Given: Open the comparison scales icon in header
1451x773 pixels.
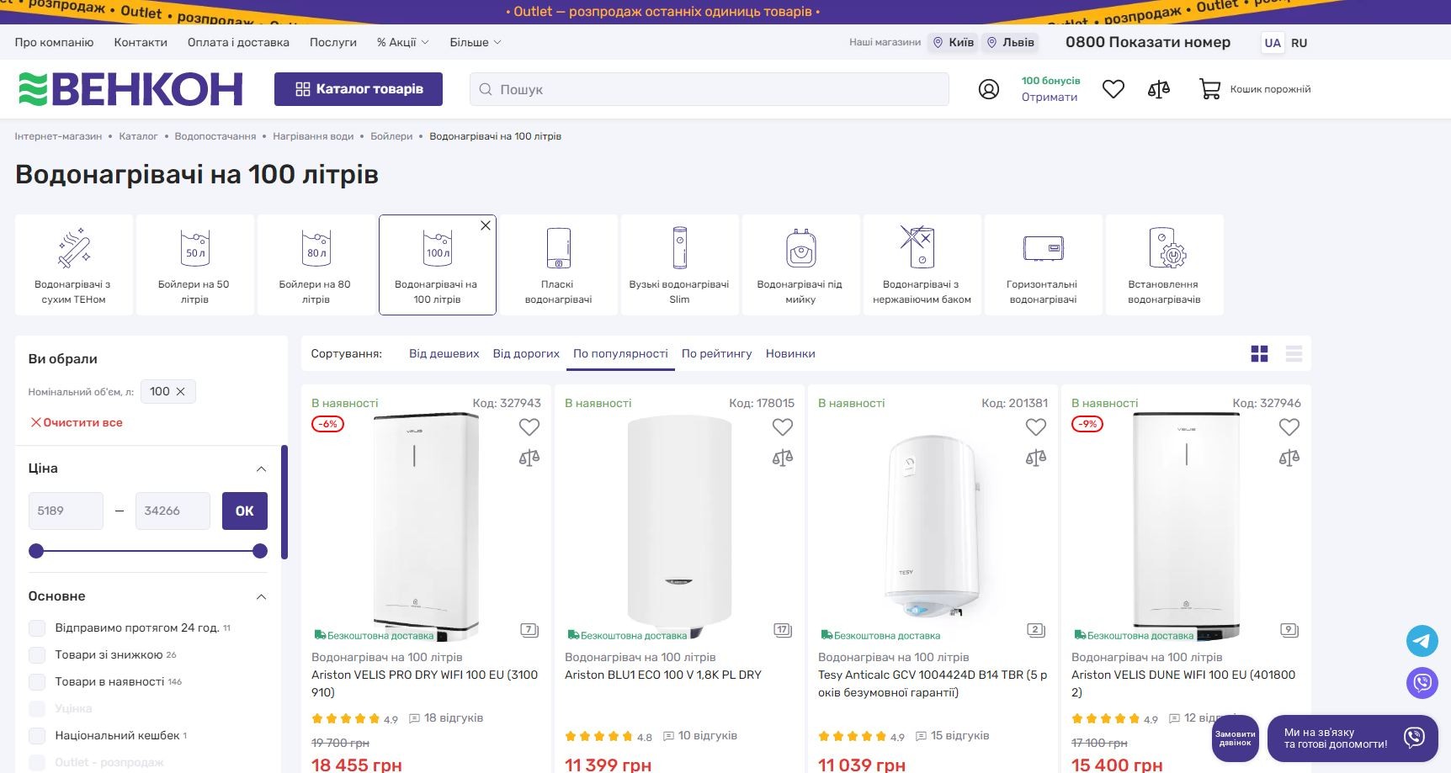Looking at the screenshot, I should click(x=1159, y=89).
